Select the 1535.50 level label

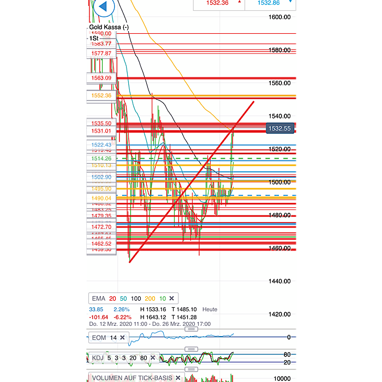coord(102,123)
